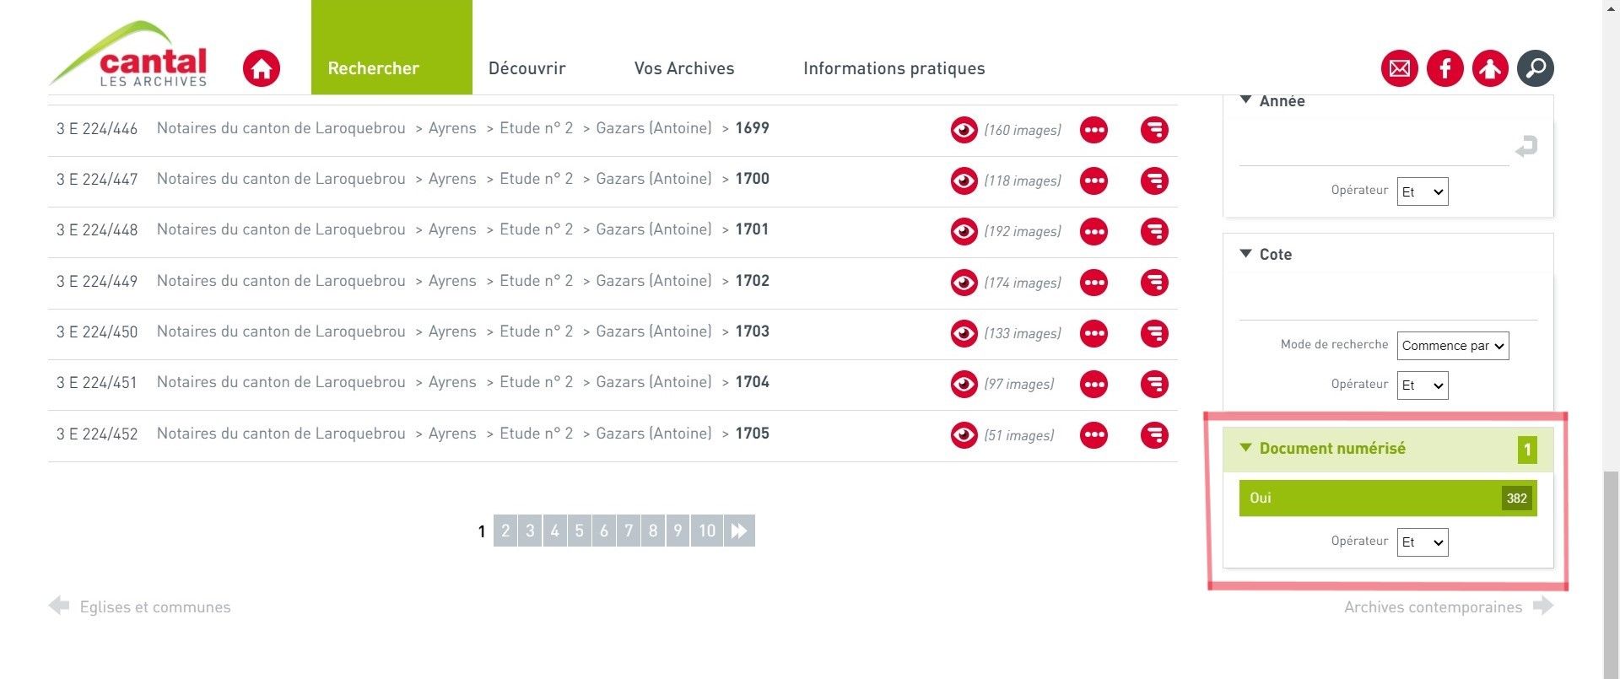The height and width of the screenshot is (679, 1620).
Task: Go to results page 5
Action: coord(579,531)
